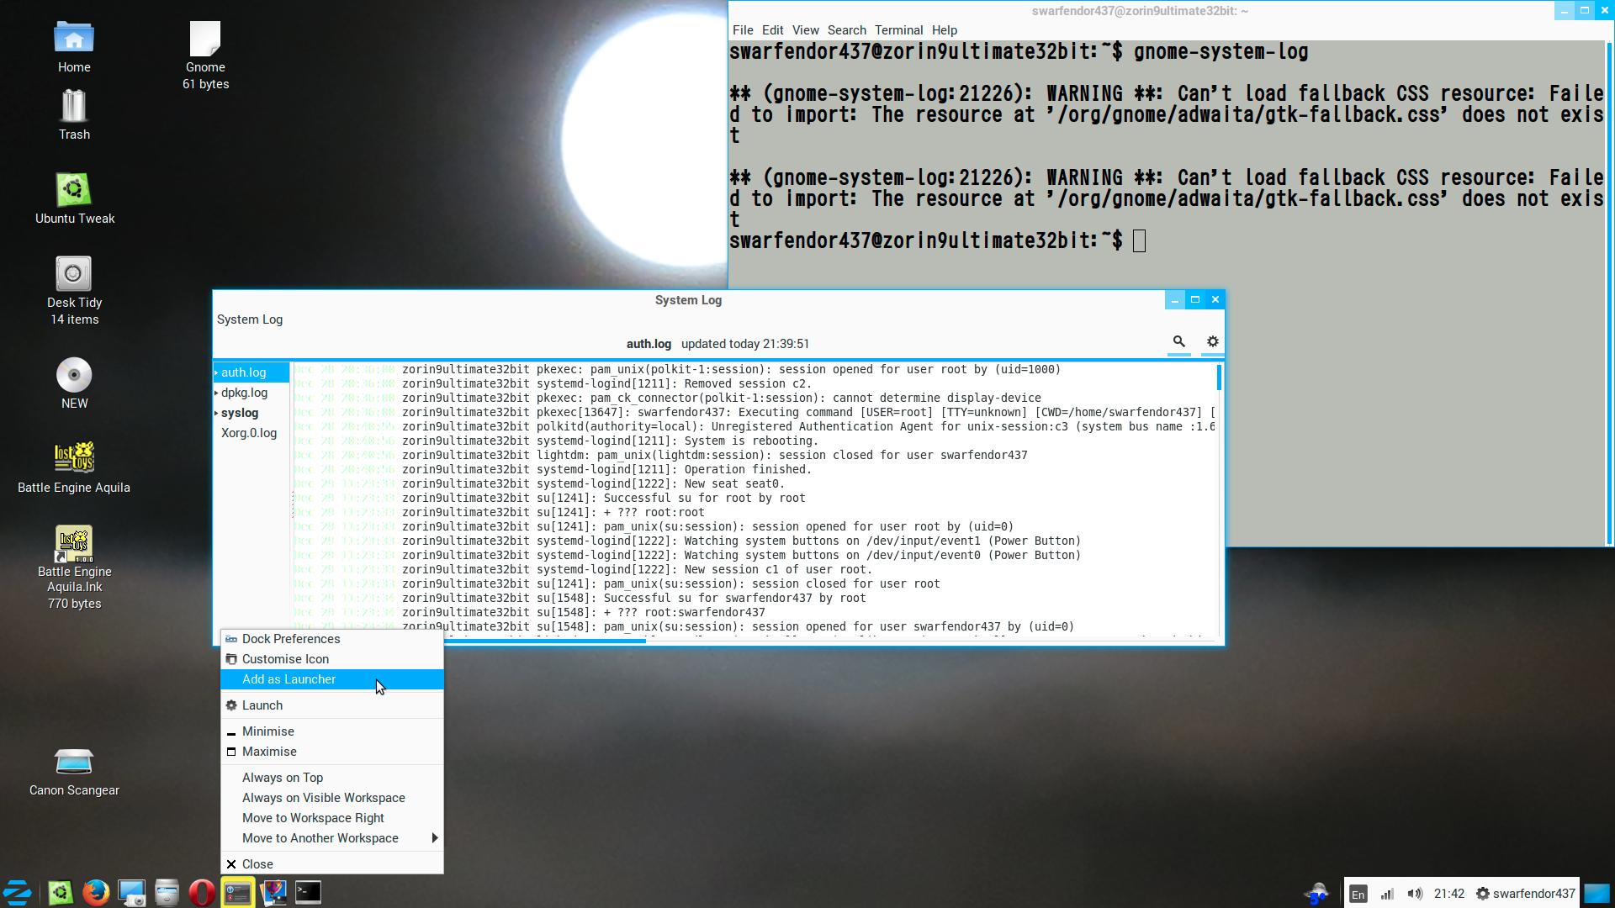Toggle Always on Visible Workspace
Viewport: 1615px width, 908px height.
click(323, 798)
